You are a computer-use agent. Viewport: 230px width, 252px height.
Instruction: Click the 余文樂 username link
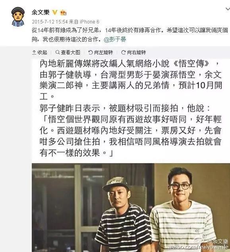[41, 12]
